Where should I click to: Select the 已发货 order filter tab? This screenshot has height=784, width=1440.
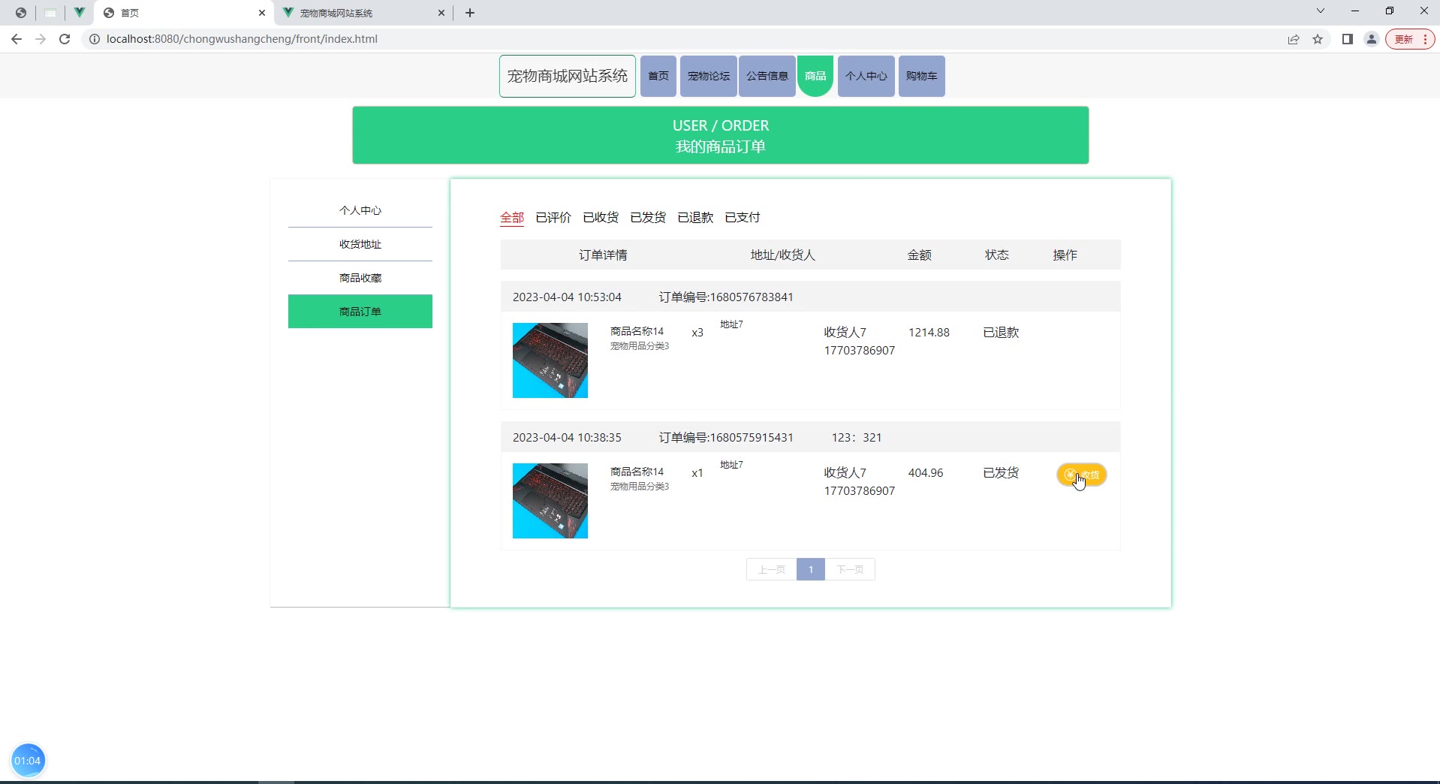coord(648,217)
